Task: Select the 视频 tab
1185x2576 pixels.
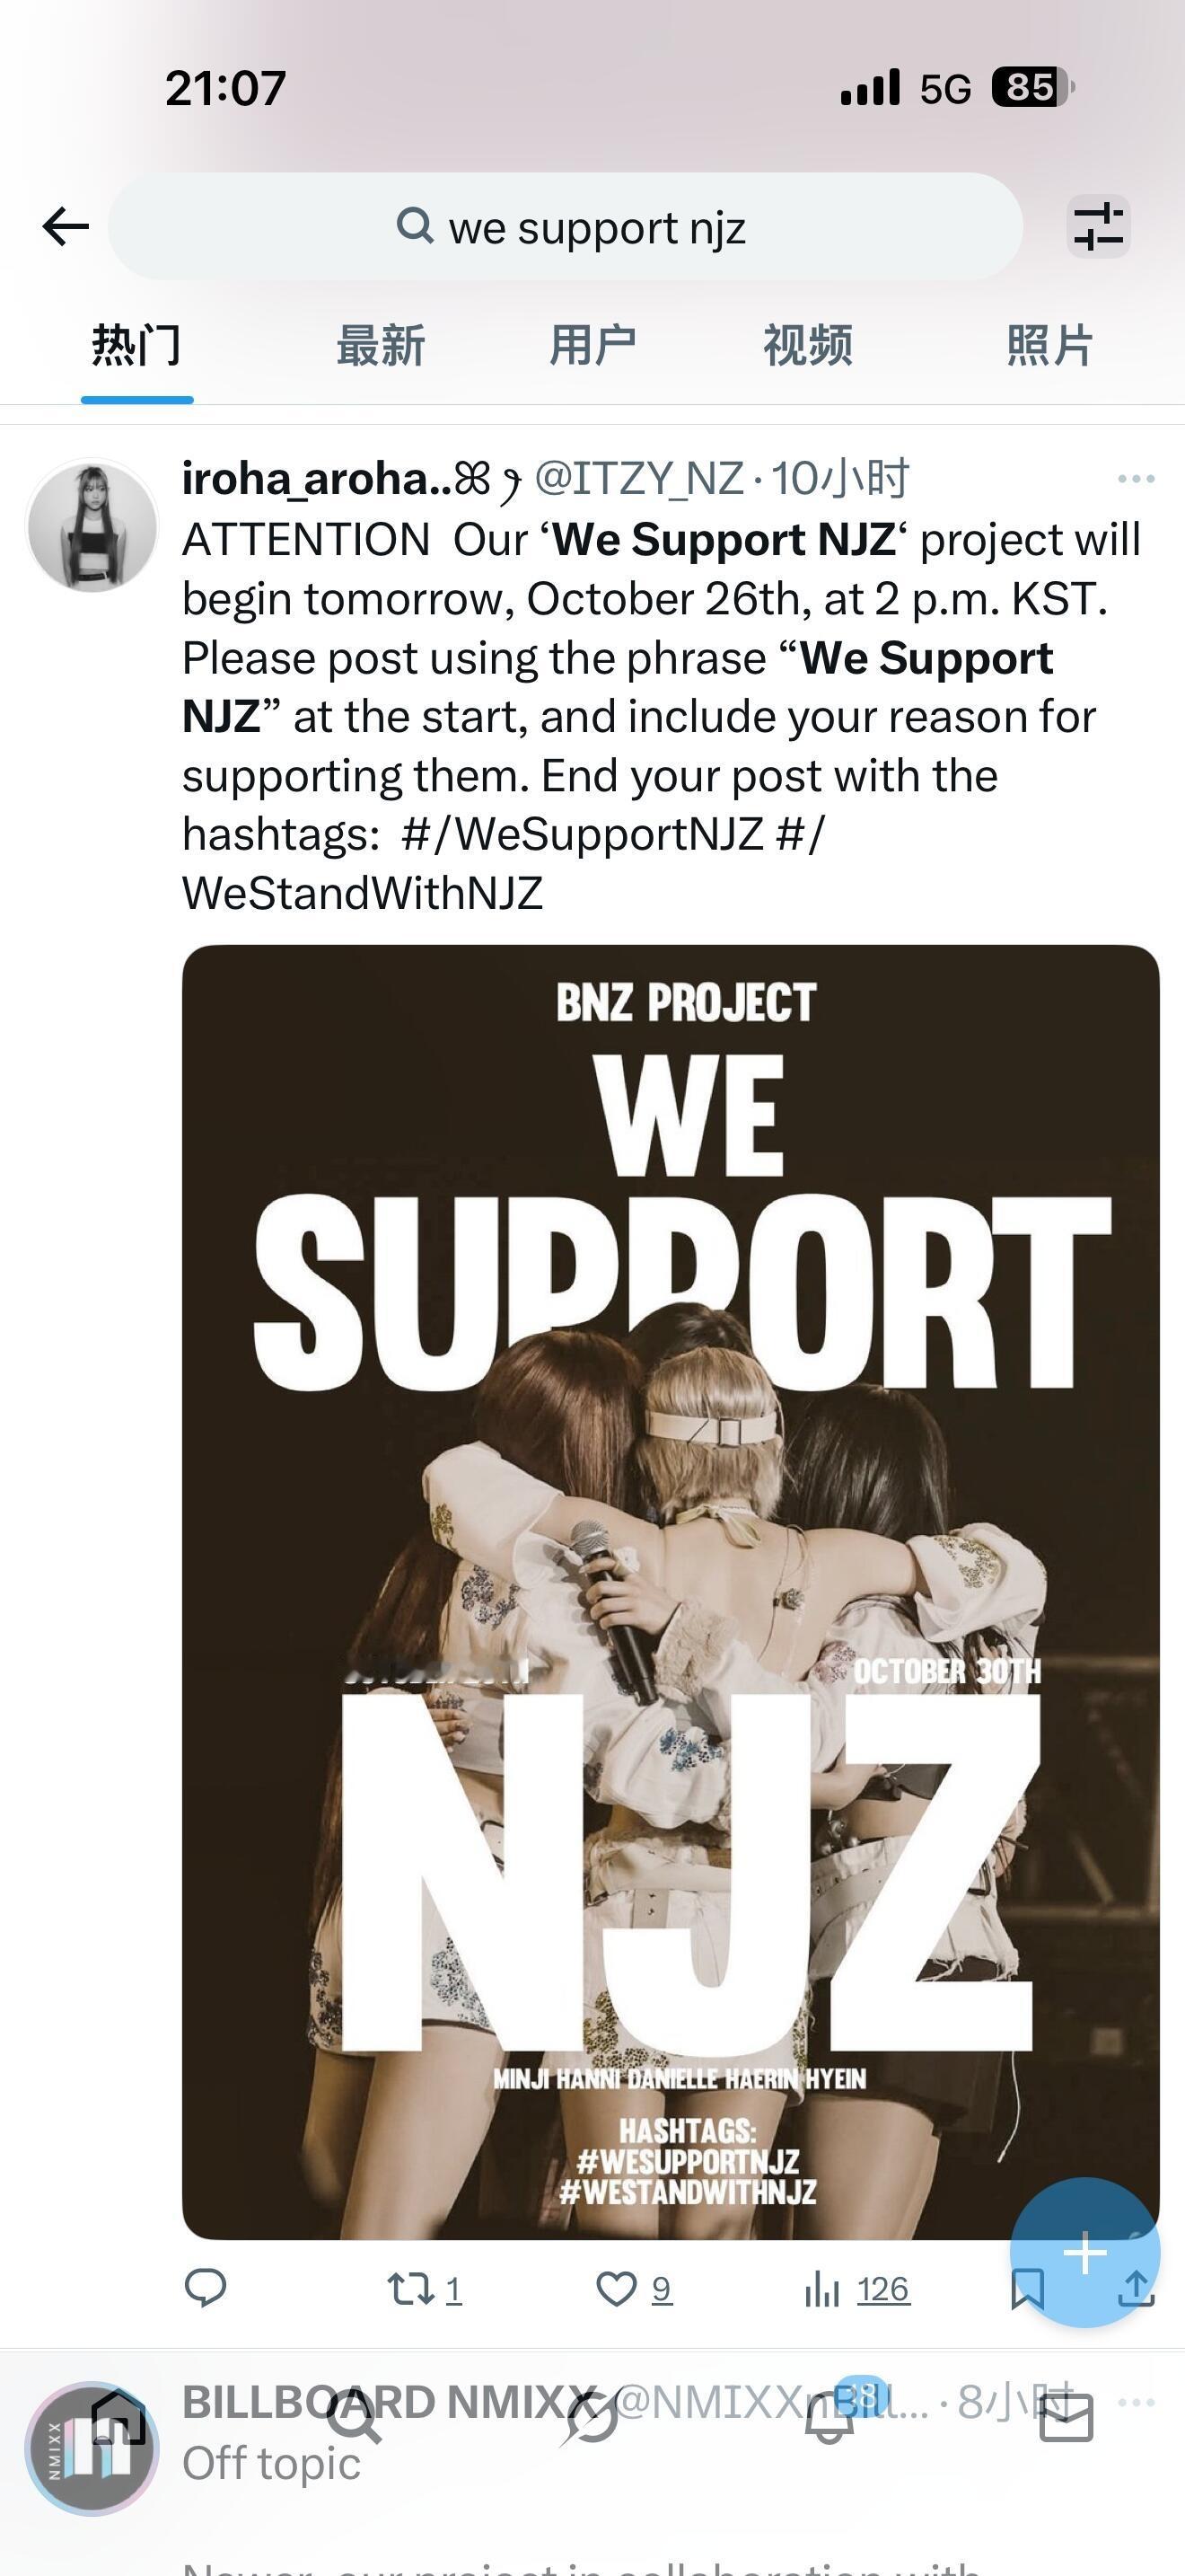Action: 807,346
